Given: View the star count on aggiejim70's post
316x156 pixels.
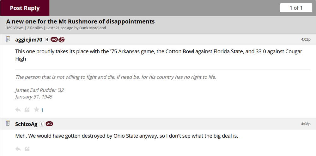Looking at the screenshot, I should click(42, 110).
